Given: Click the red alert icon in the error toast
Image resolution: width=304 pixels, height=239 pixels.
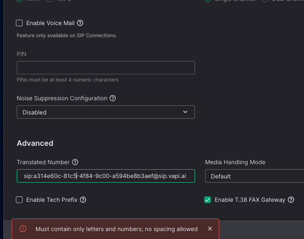Looking at the screenshot, I should click(23, 229).
